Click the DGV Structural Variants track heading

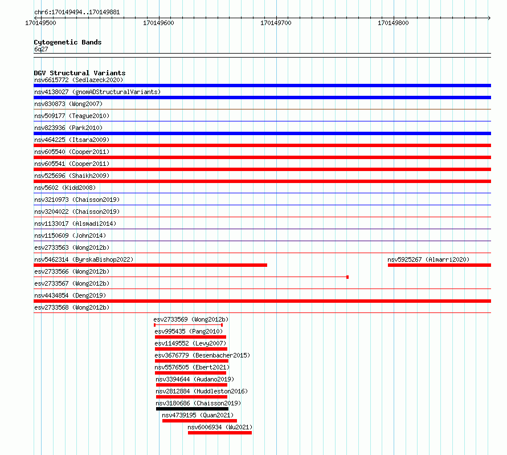click(x=80, y=73)
